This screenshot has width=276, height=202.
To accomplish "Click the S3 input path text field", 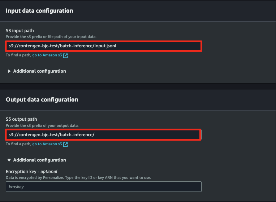I will [x=104, y=46].
